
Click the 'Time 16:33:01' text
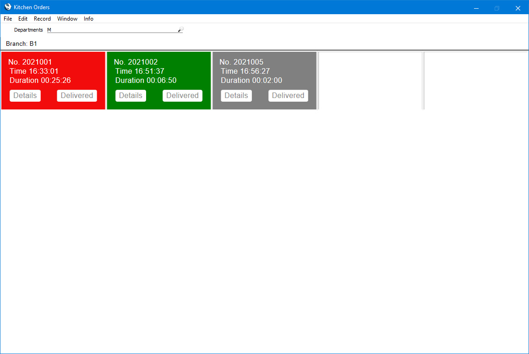pyautogui.click(x=34, y=71)
